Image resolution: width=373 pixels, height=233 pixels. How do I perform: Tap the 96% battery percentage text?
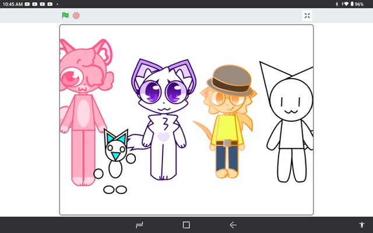[359, 4]
